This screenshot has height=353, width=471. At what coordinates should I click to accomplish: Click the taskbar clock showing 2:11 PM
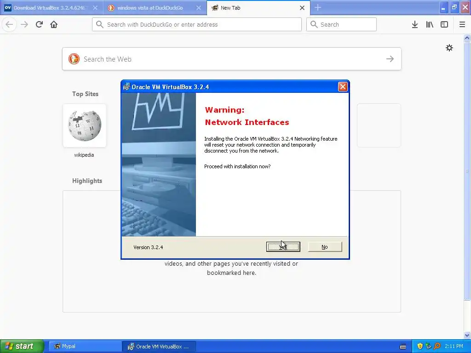[x=454, y=346]
